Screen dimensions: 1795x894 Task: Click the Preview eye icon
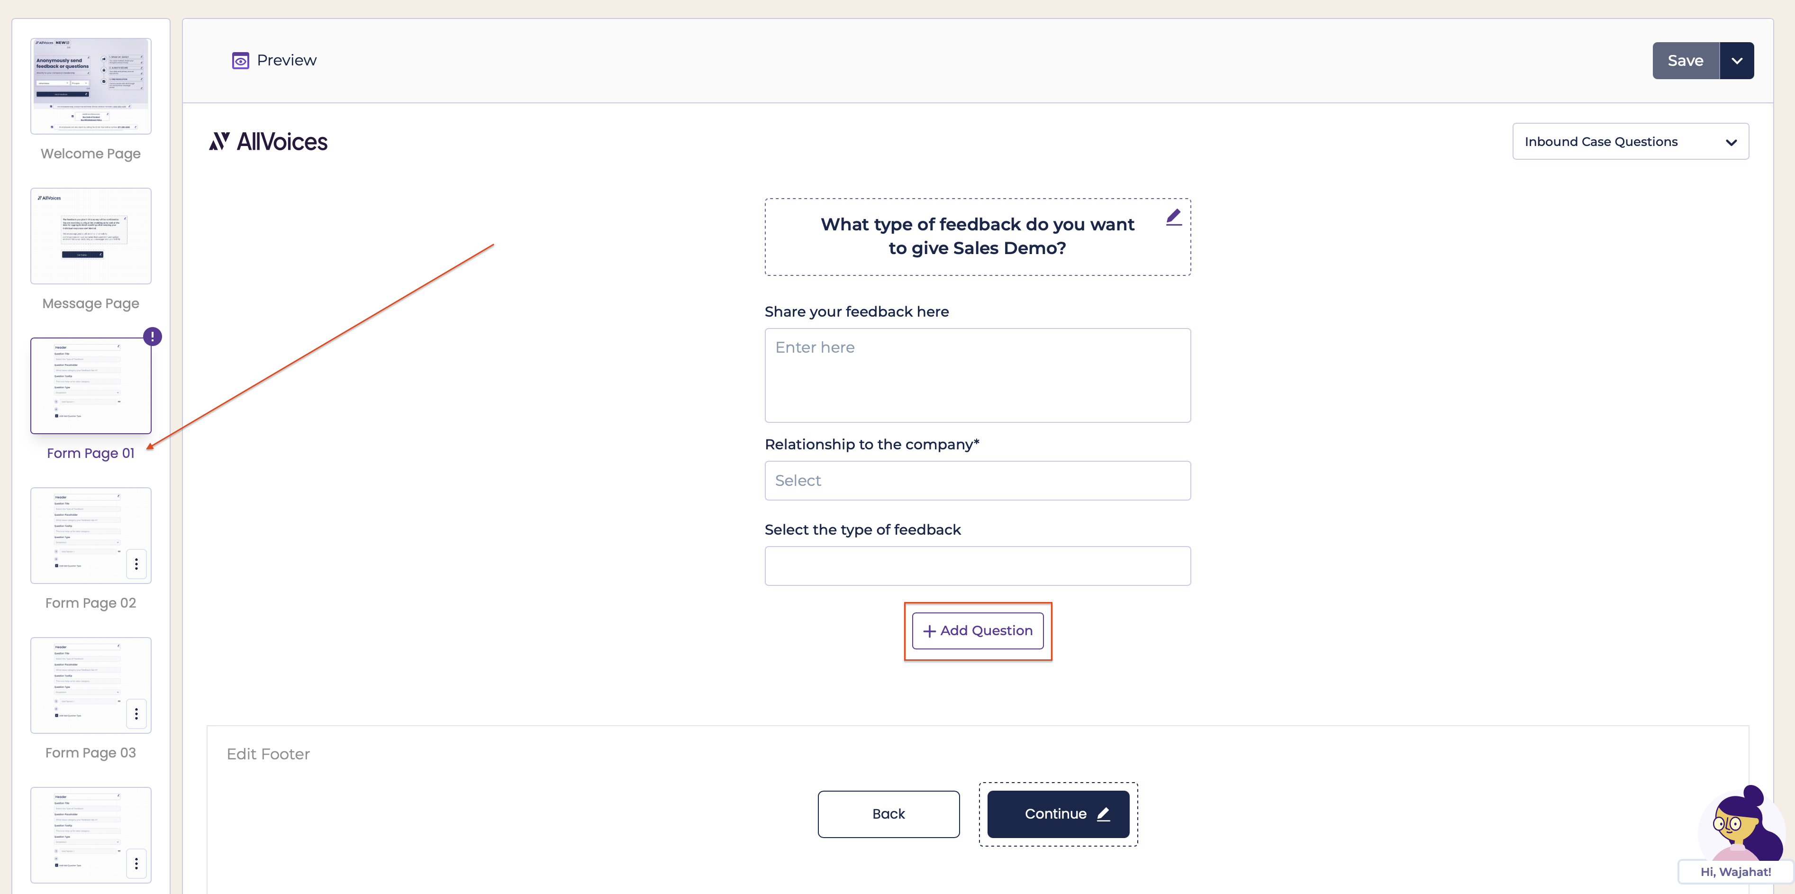pos(240,61)
